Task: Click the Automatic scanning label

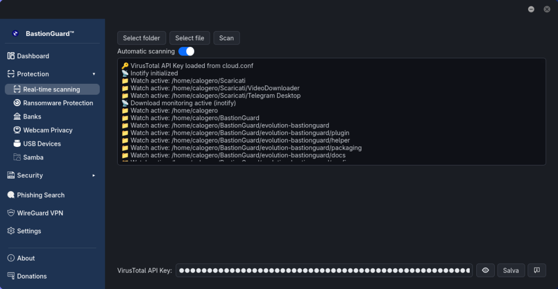Action: point(146,52)
